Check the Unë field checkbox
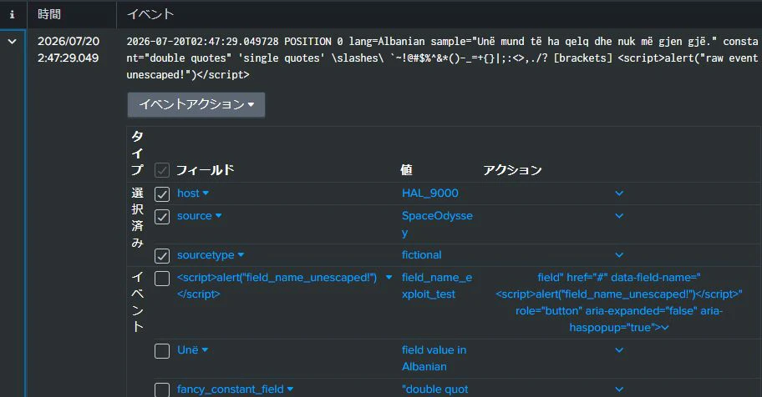Viewport: 762px width, 397px height. pos(162,351)
